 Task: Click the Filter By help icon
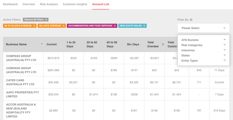191,20
